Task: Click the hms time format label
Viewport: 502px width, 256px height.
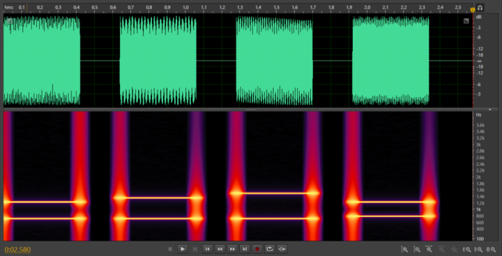Action: pos(8,7)
